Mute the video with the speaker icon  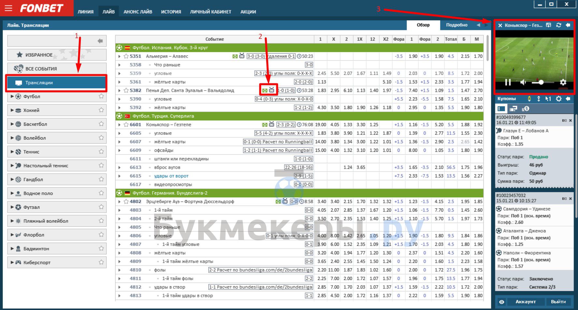[x=523, y=82]
